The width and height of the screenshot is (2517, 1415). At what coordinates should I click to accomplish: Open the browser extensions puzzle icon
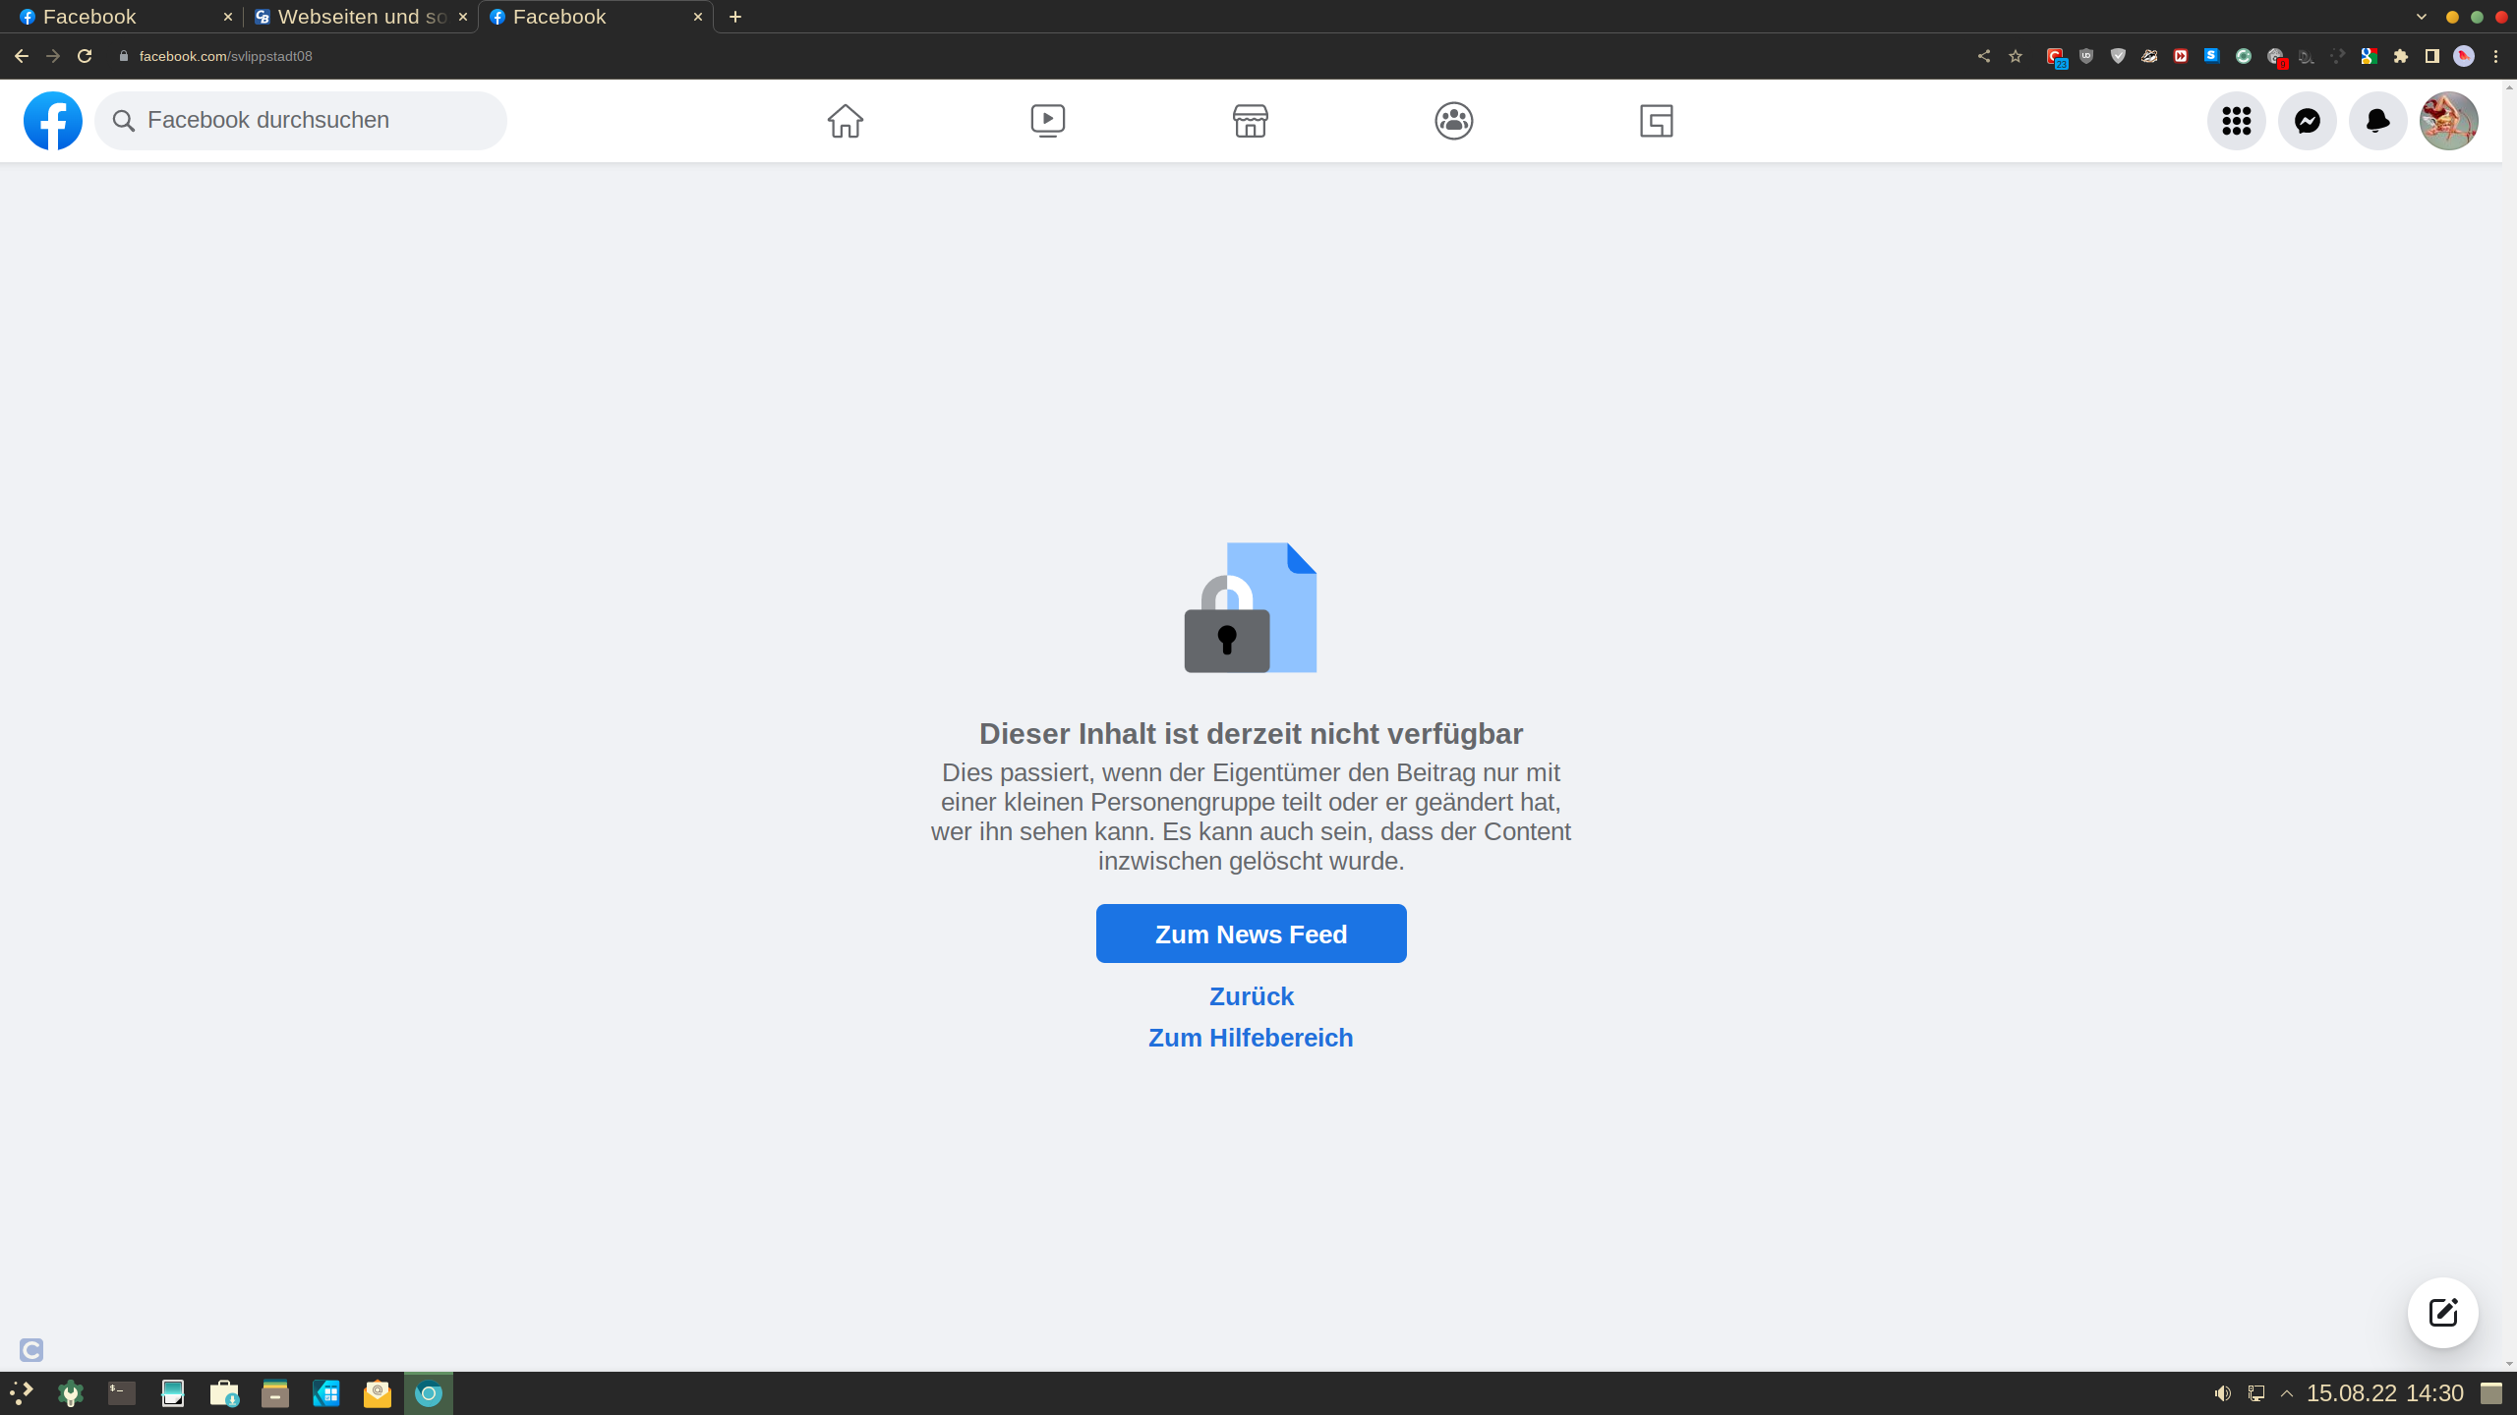[2400, 56]
